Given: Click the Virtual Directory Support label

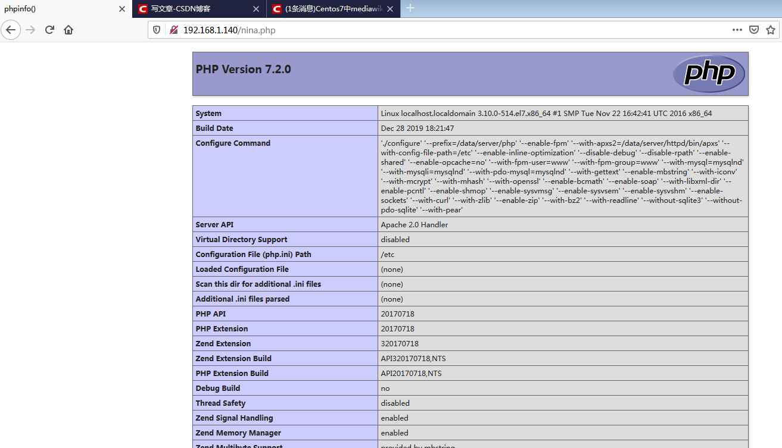Looking at the screenshot, I should 241,240.
